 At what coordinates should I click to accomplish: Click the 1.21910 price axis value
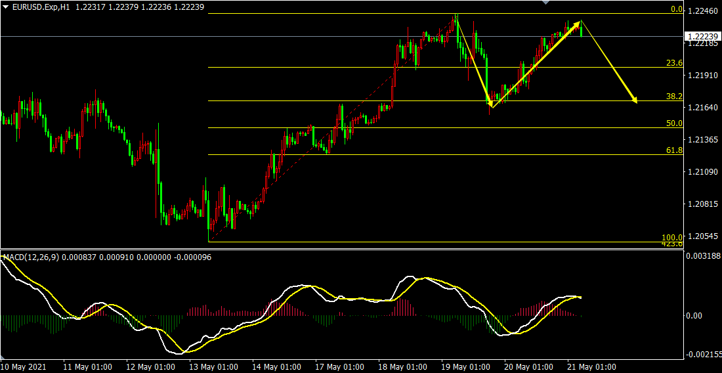click(x=703, y=75)
